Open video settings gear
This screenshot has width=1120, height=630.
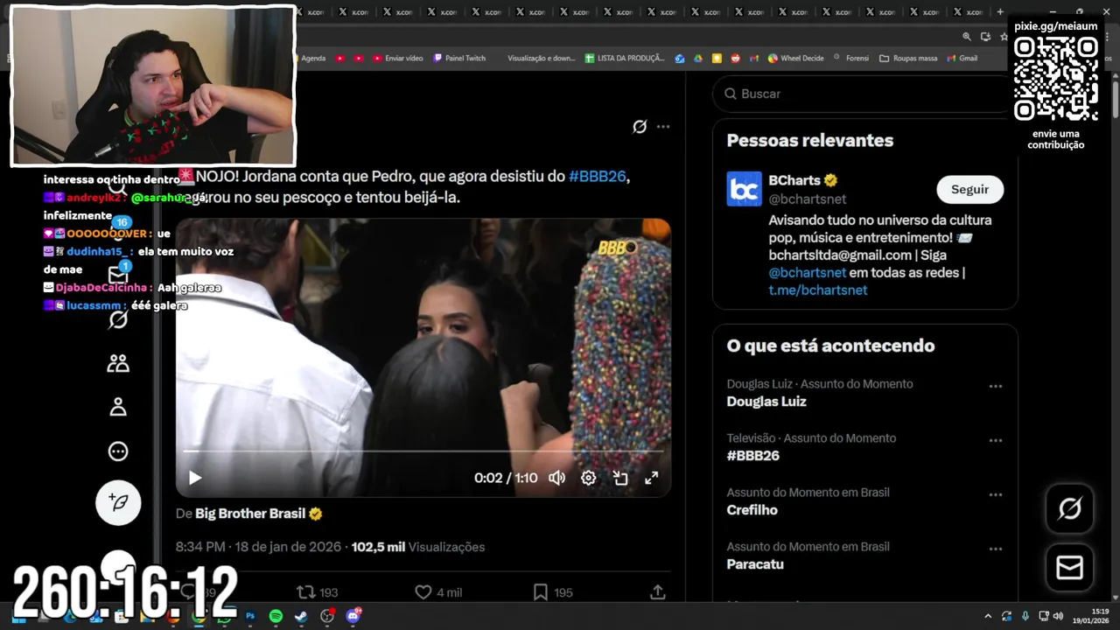pyautogui.click(x=589, y=478)
